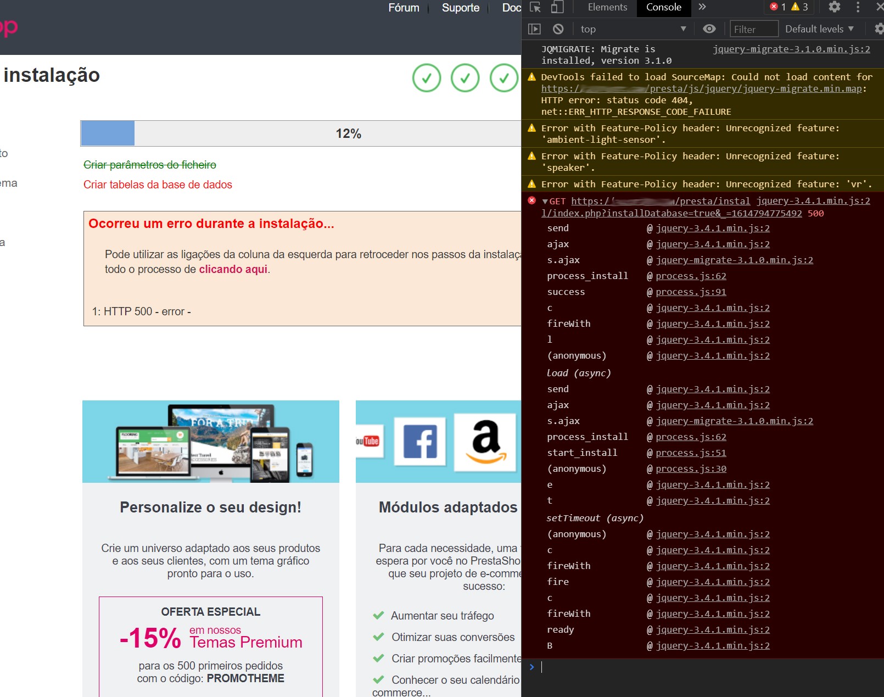Viewport: 884px width, 697px height.
Task: Switch to the Elements tab
Action: 607,7
